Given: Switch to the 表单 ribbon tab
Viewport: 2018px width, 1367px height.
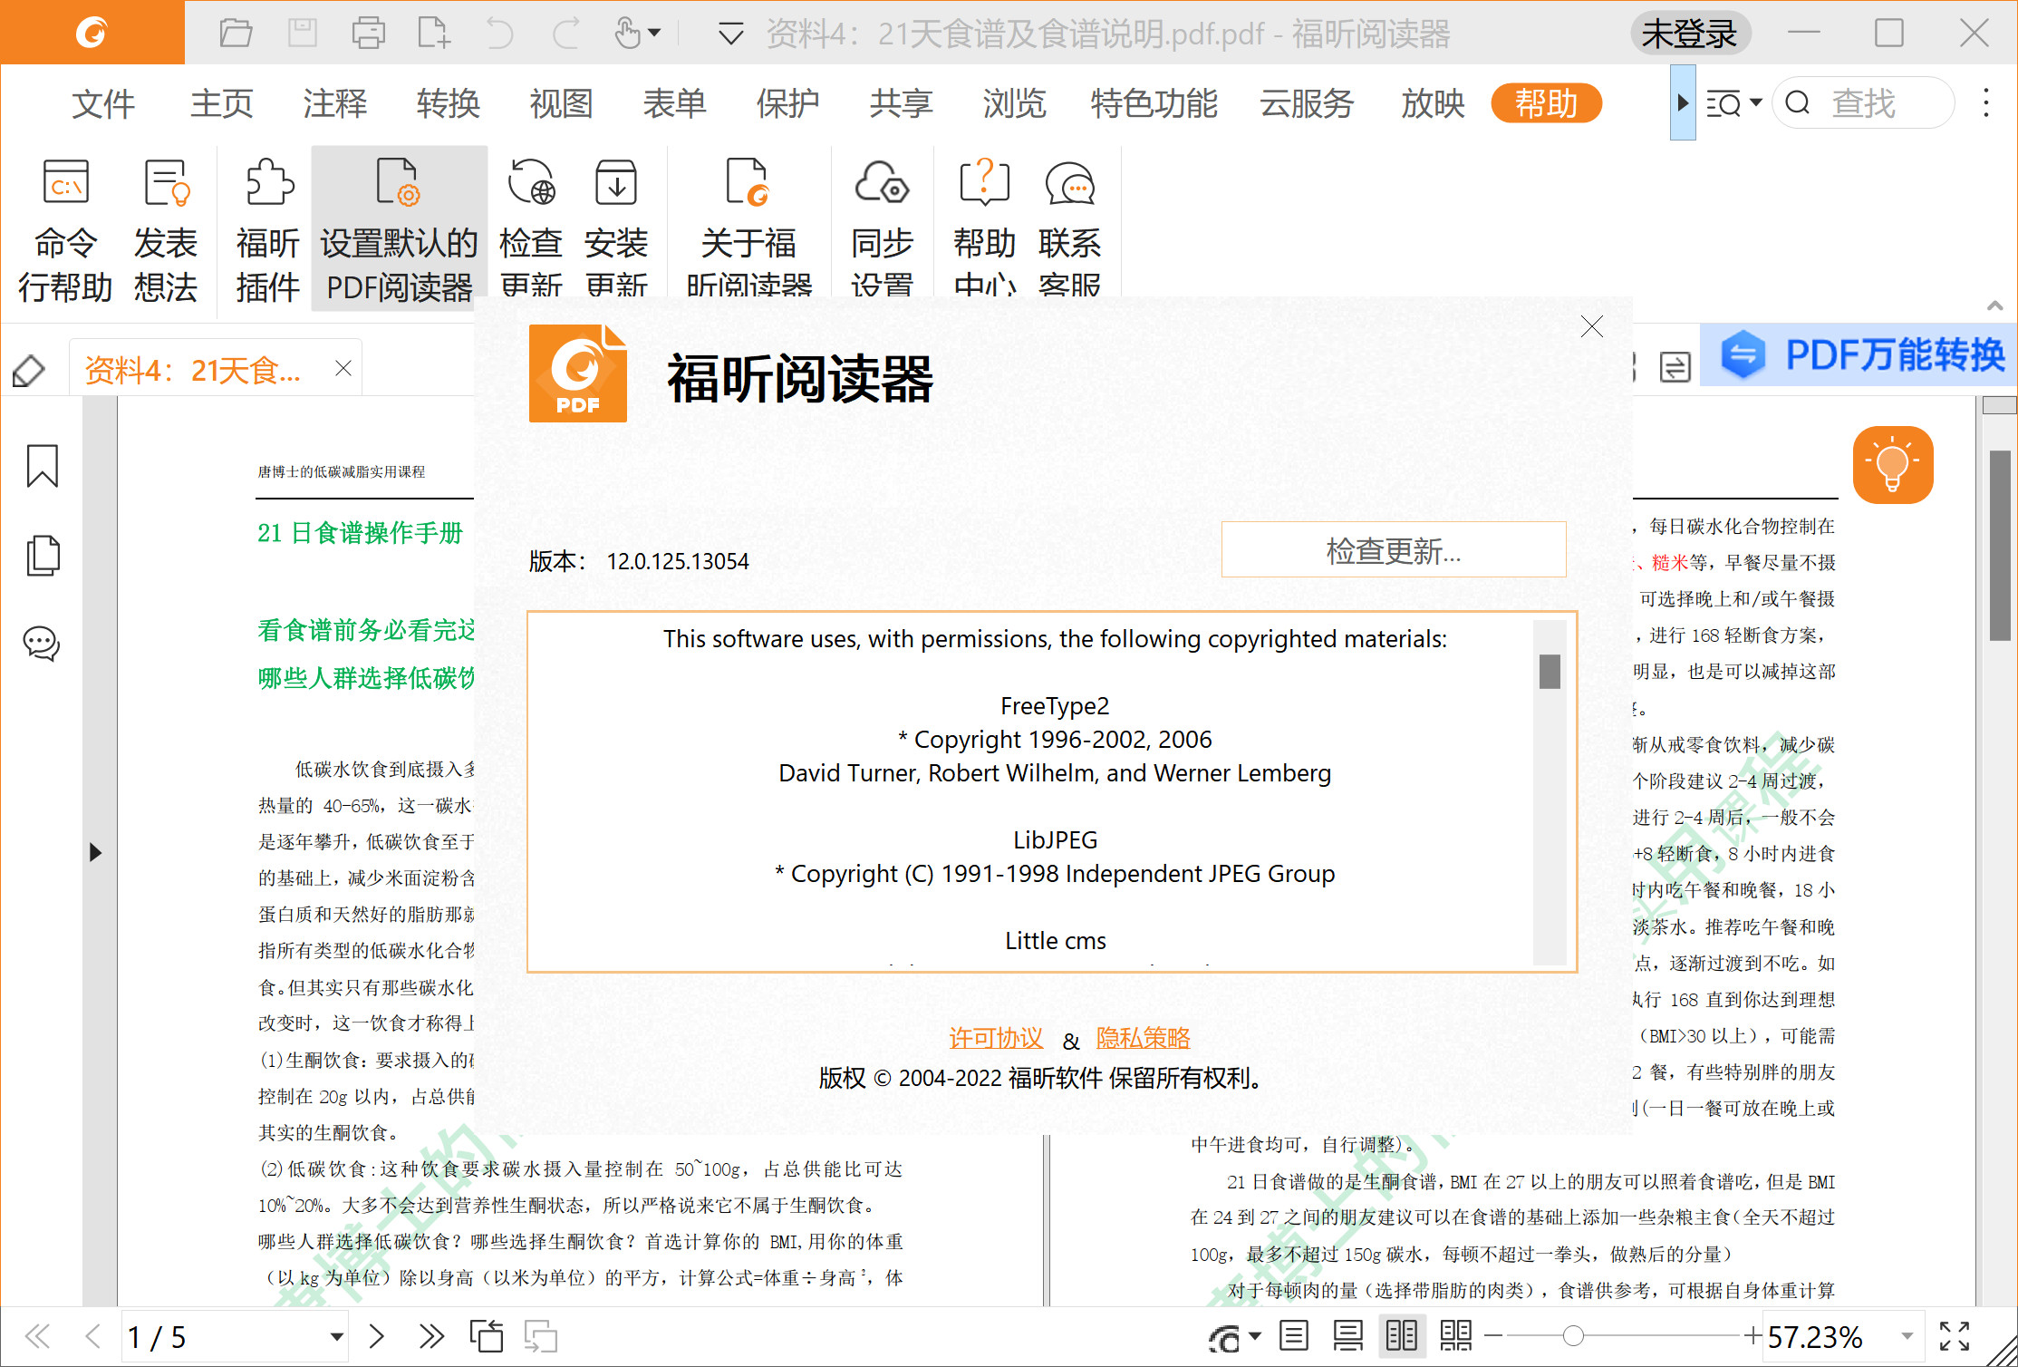Looking at the screenshot, I should point(674,103).
